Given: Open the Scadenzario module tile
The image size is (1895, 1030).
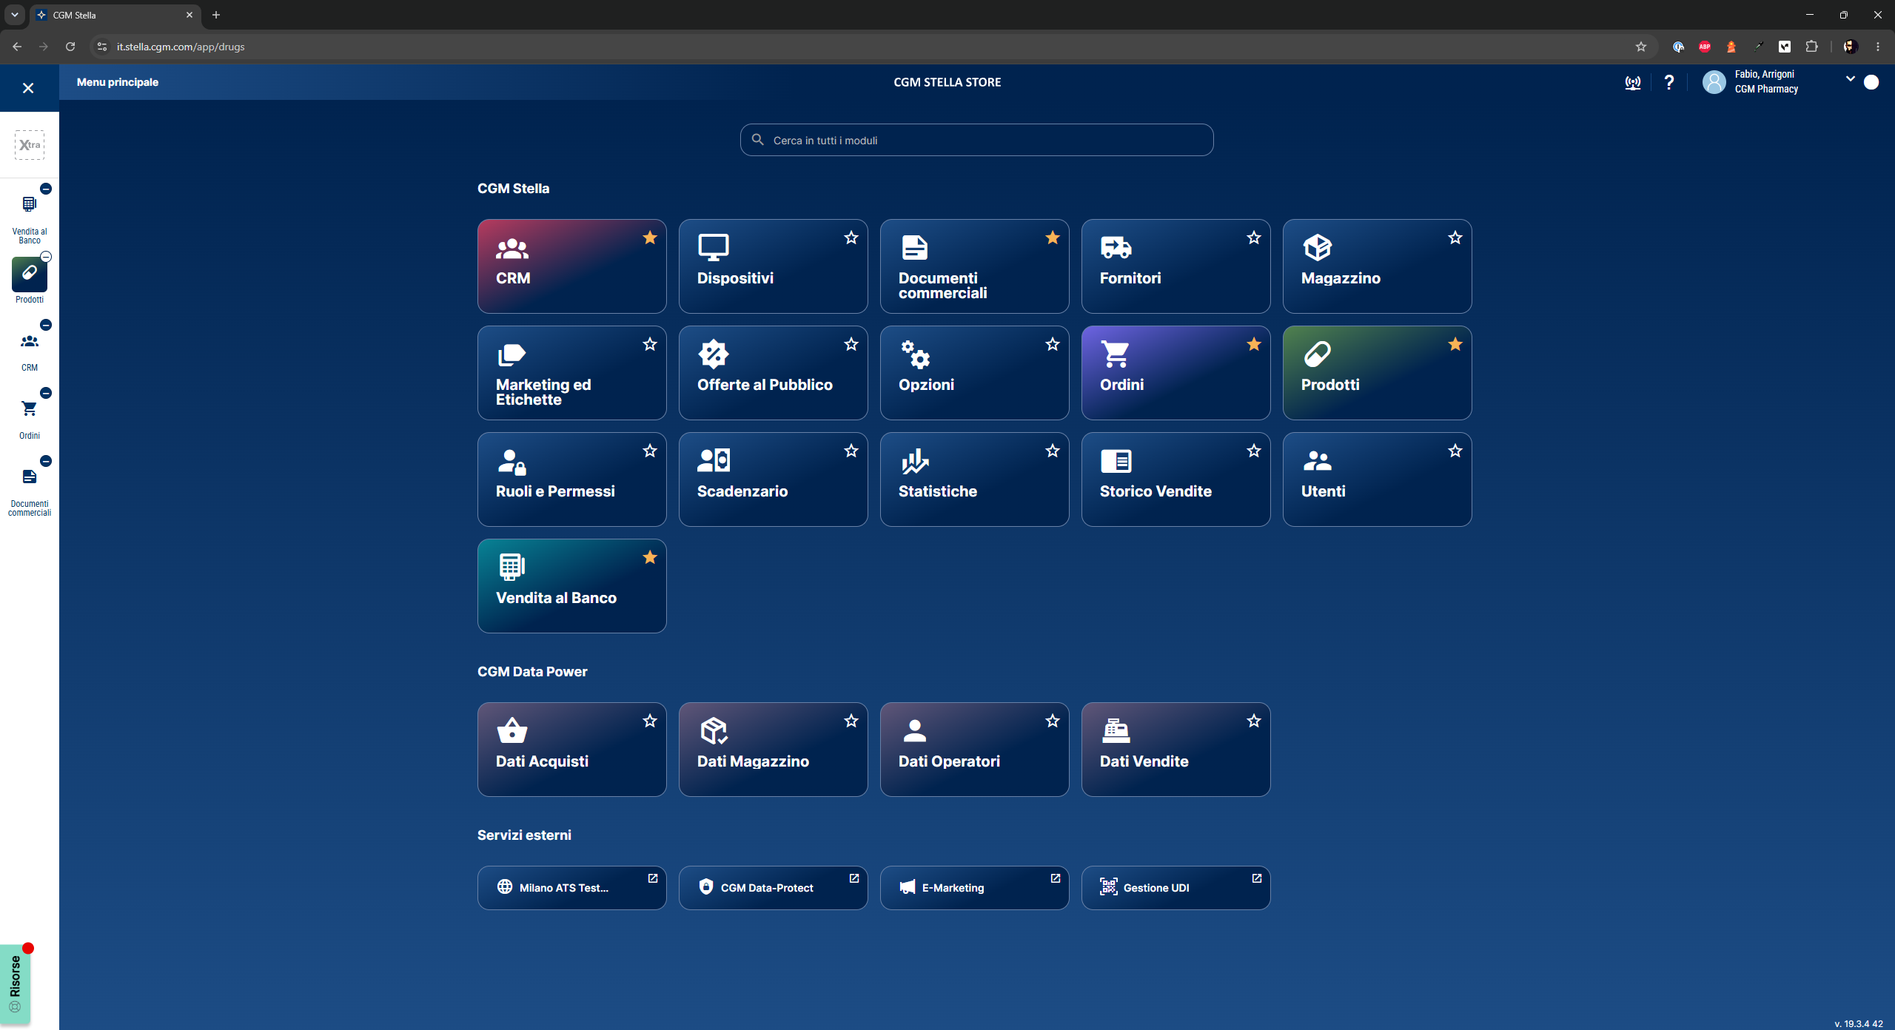Looking at the screenshot, I should click(x=773, y=479).
